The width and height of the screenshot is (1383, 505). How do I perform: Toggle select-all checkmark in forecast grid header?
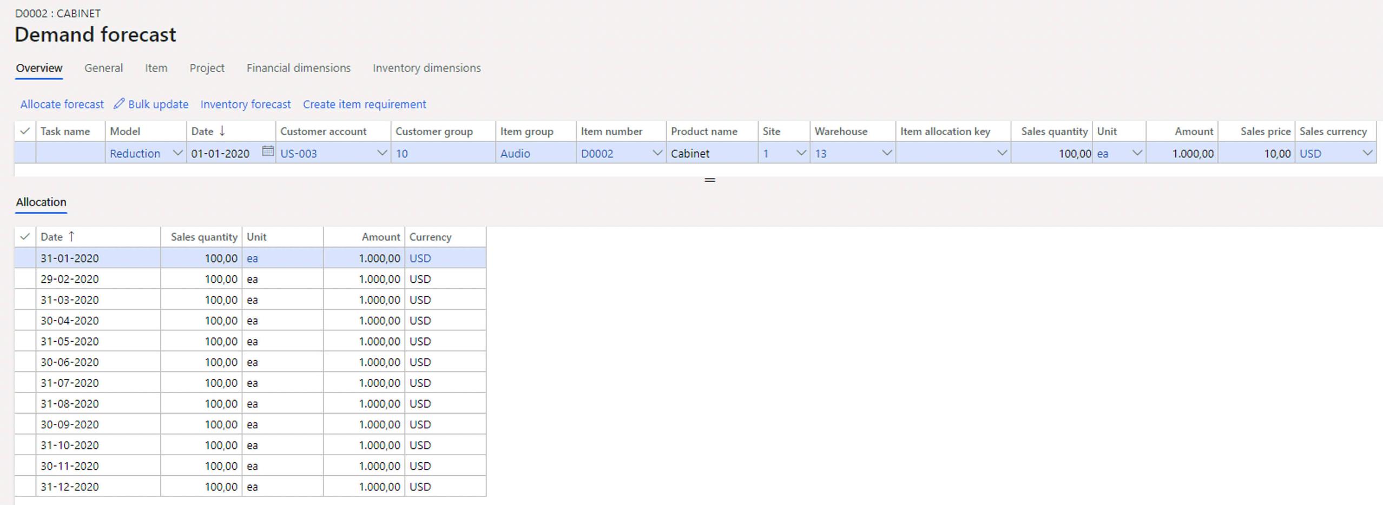coord(25,131)
